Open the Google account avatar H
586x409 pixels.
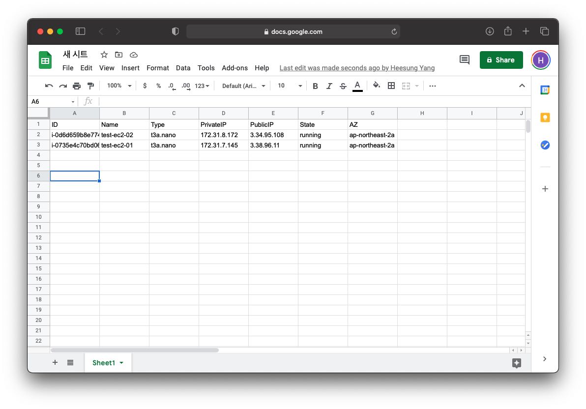(540, 60)
